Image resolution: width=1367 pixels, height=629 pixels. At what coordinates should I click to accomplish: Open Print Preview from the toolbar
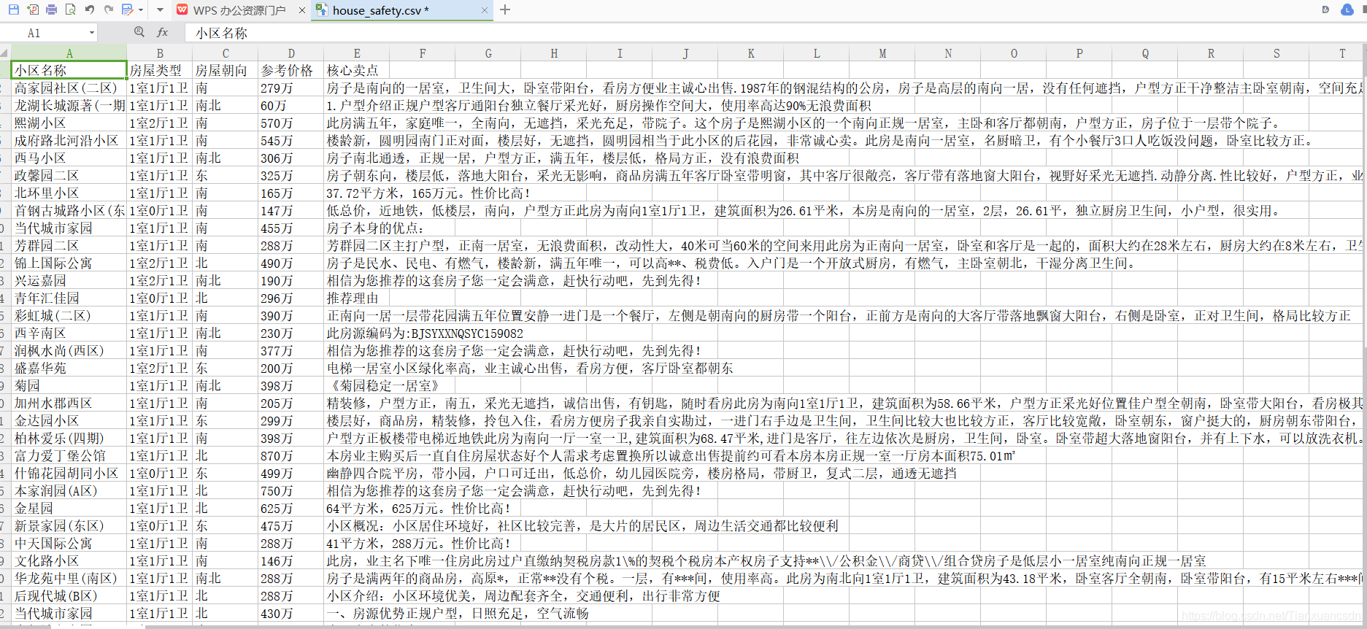[70, 9]
